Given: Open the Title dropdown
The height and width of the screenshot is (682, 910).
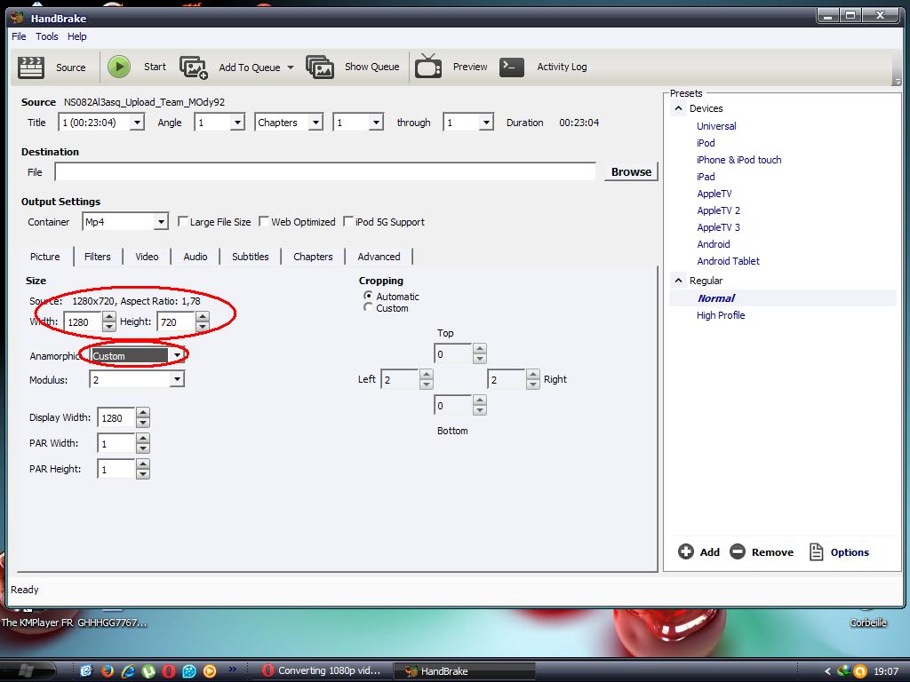Looking at the screenshot, I should pyautogui.click(x=137, y=123).
